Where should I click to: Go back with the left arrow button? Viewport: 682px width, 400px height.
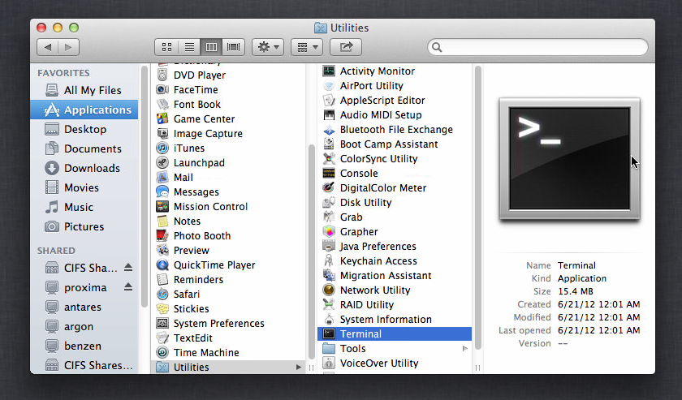point(48,47)
